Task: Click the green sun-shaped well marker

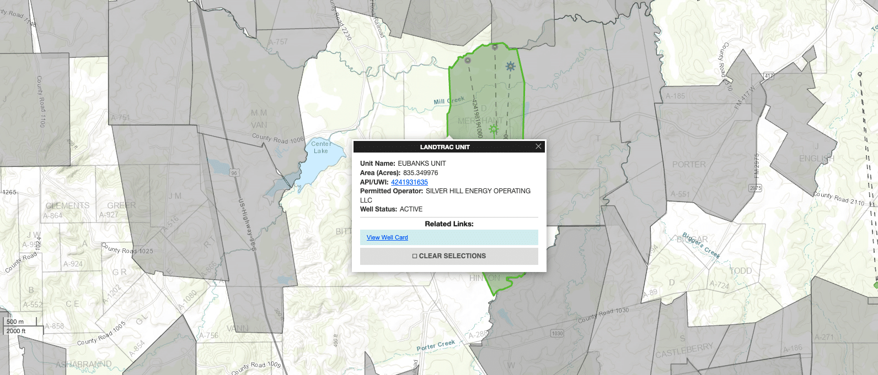Action: tap(494, 129)
